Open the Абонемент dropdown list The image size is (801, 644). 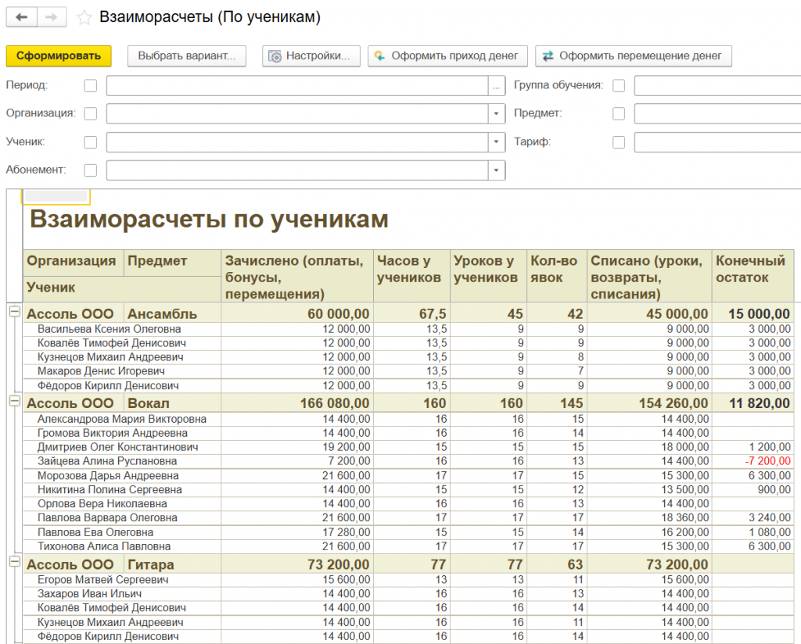pos(496,170)
